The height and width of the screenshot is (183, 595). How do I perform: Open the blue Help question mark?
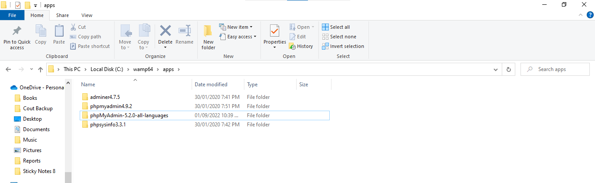pyautogui.click(x=590, y=15)
